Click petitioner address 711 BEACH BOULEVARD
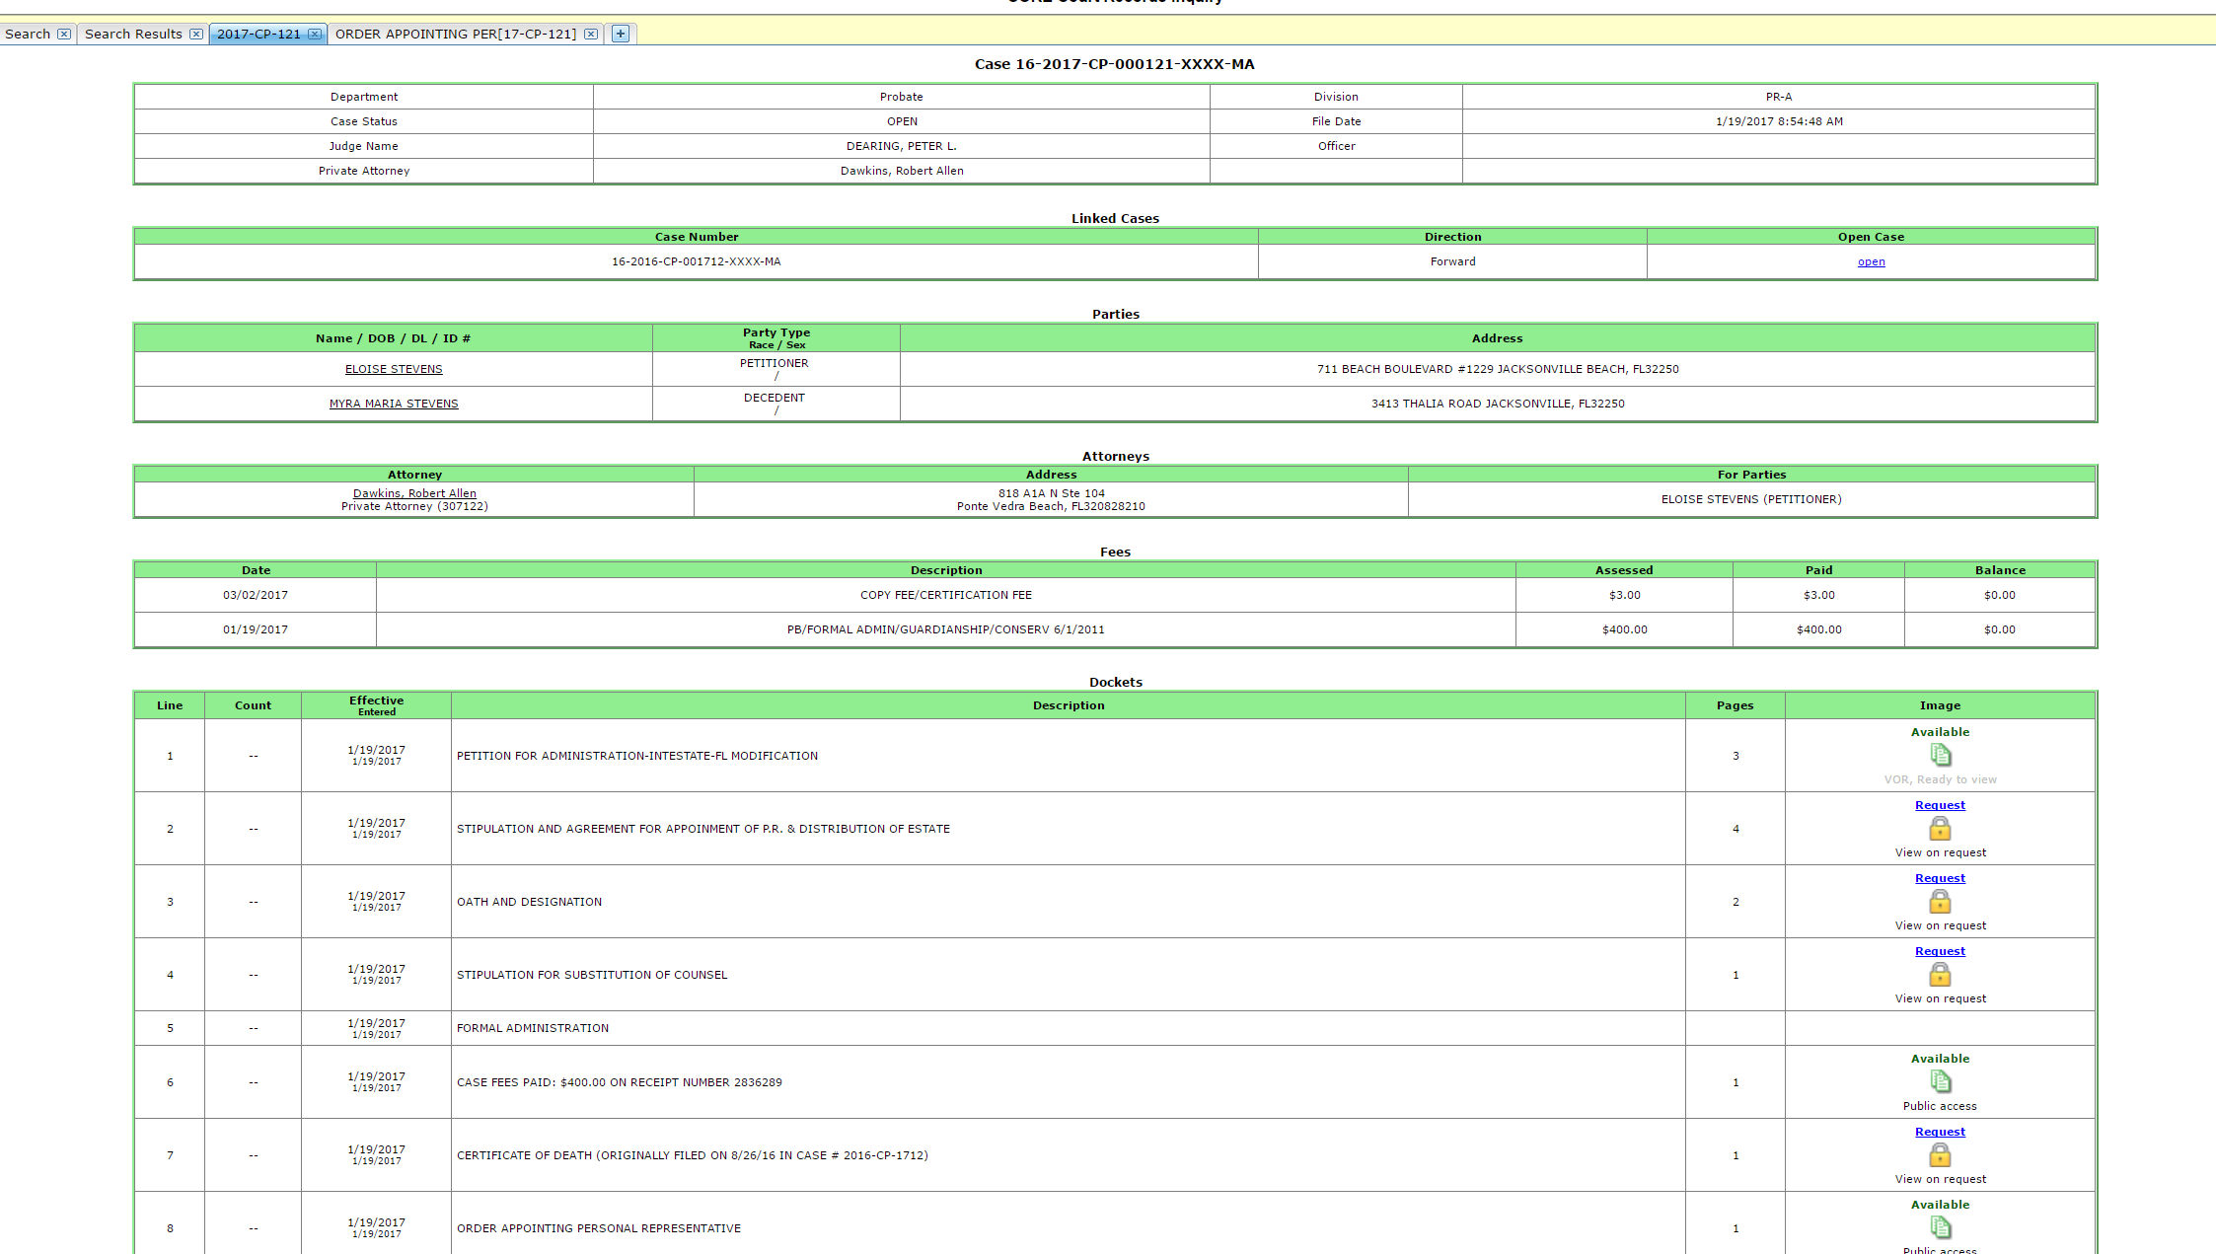Screen dimensions: 2216x1254 [x=1498, y=369]
